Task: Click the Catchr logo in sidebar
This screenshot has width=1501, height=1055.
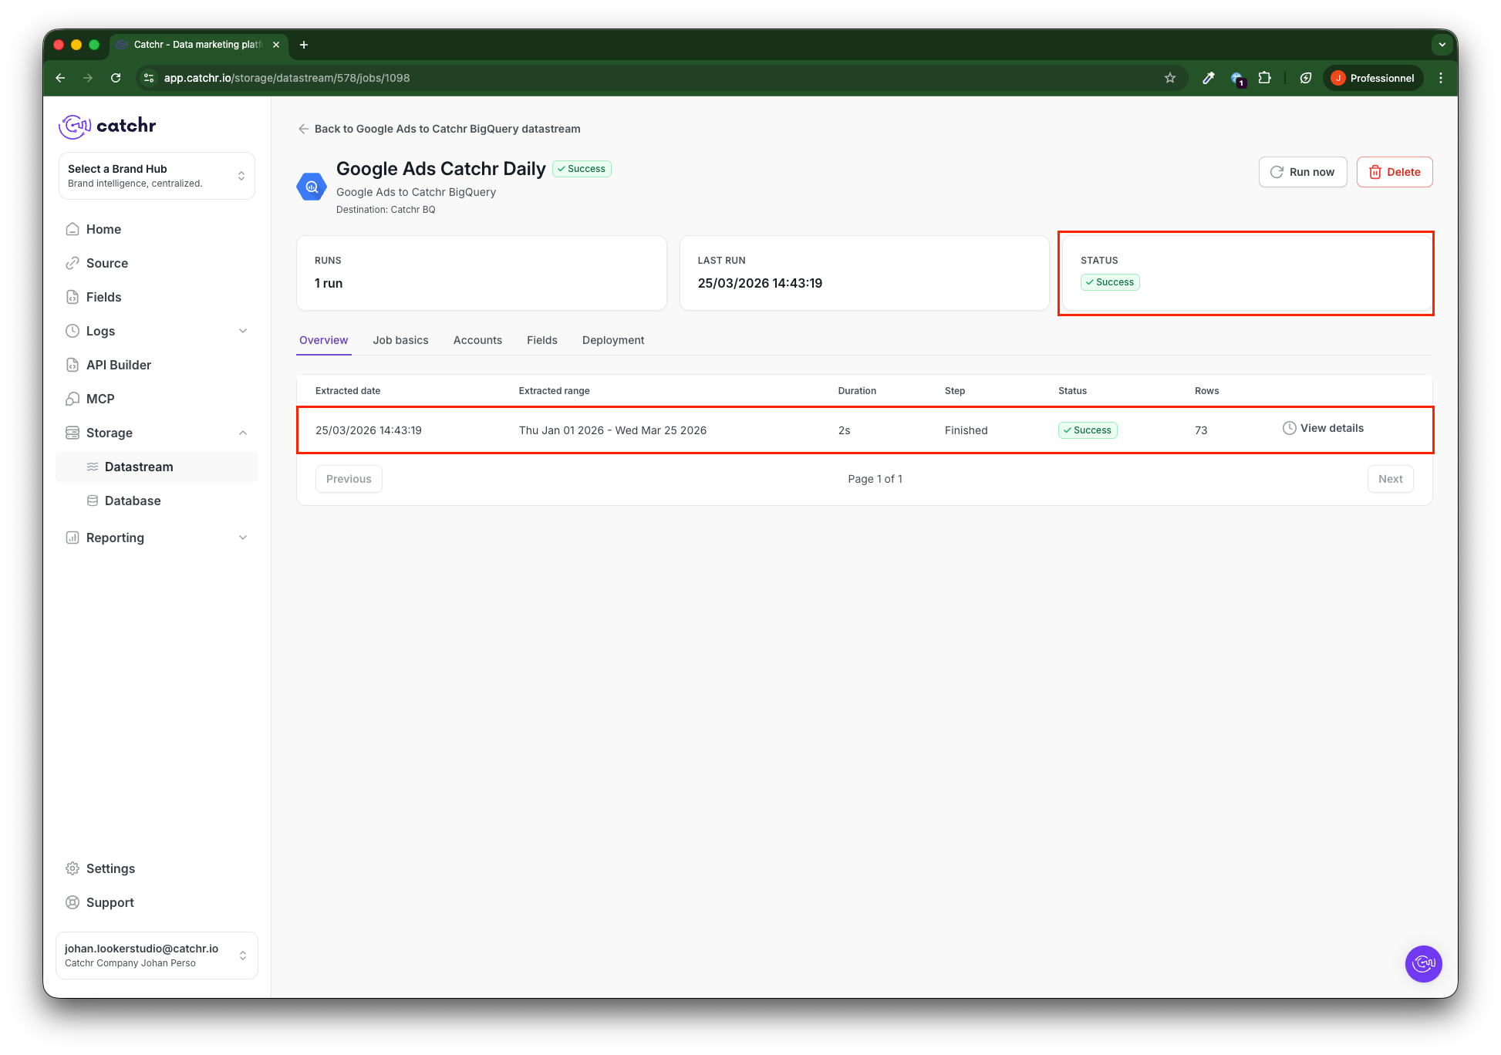Action: click(107, 126)
